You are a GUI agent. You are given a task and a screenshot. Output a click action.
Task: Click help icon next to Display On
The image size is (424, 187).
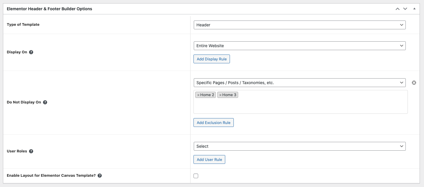click(x=31, y=52)
